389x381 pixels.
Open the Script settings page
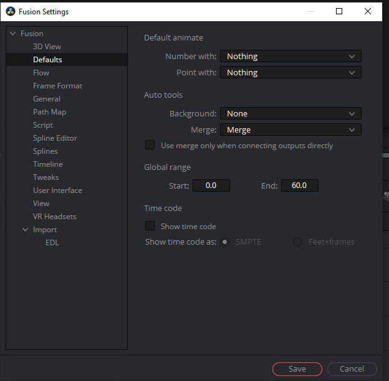coord(43,125)
